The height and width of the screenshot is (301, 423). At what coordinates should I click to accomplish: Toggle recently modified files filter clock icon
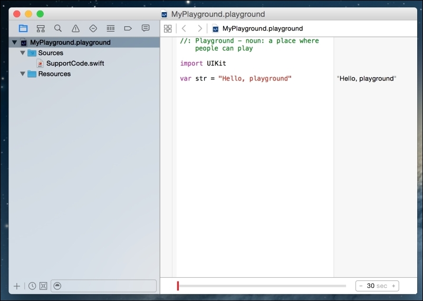tap(32, 286)
